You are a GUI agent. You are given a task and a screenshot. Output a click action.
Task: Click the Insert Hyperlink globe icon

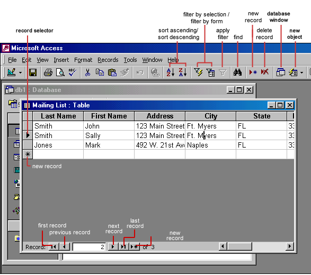[155, 72]
